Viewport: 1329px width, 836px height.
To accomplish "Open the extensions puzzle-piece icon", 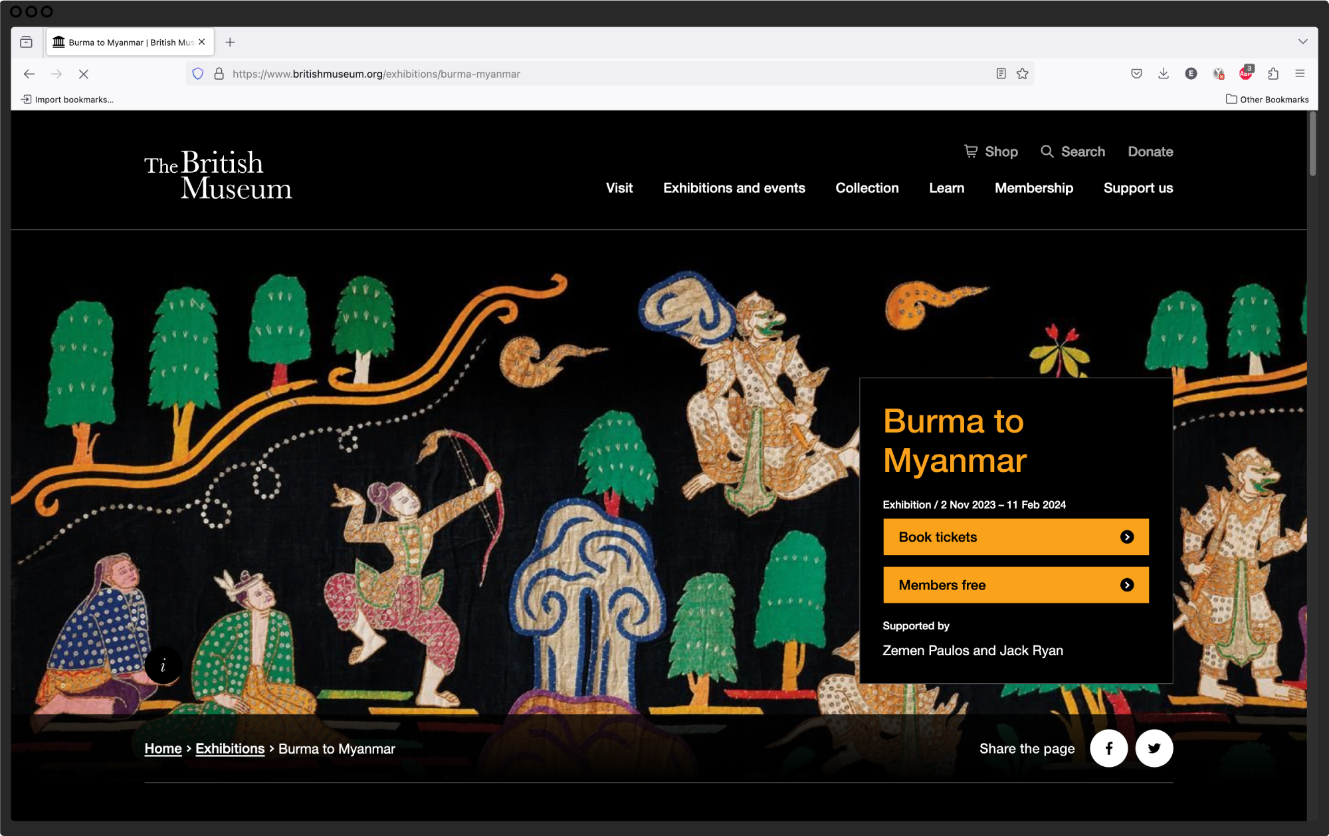I will click(x=1274, y=74).
